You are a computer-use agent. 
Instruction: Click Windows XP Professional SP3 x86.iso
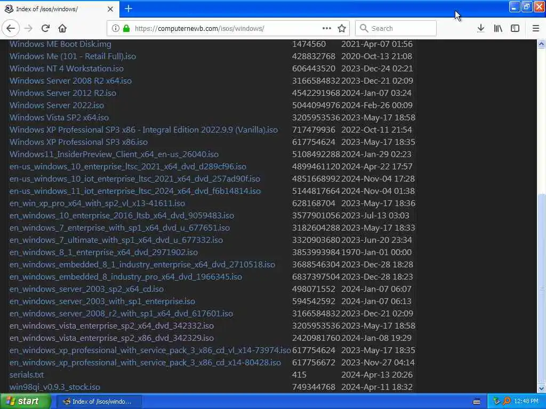tap(79, 142)
